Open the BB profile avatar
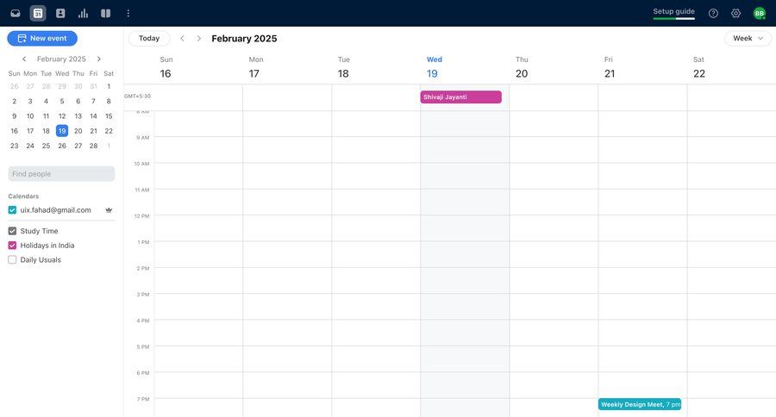This screenshot has height=417, width=776. point(759,14)
